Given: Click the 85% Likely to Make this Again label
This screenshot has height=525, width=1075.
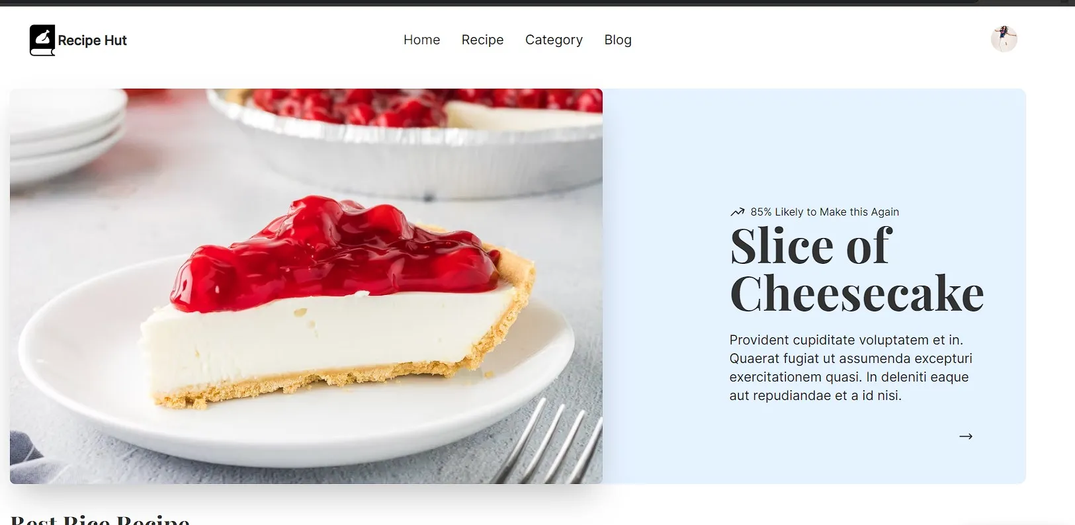Looking at the screenshot, I should pyautogui.click(x=824, y=212).
